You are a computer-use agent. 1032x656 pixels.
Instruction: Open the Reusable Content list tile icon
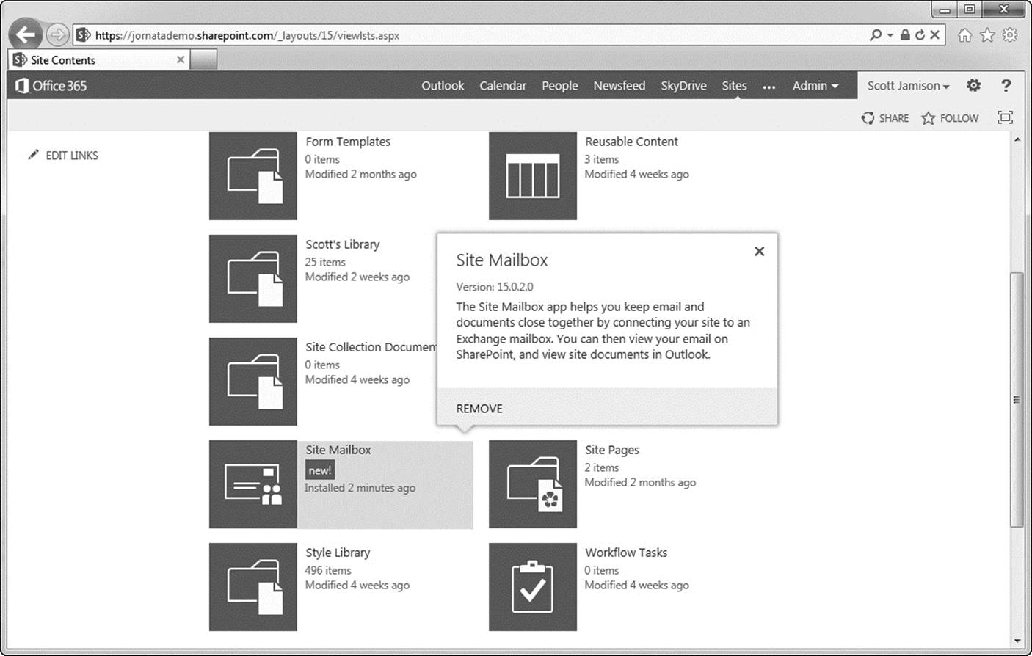533,176
